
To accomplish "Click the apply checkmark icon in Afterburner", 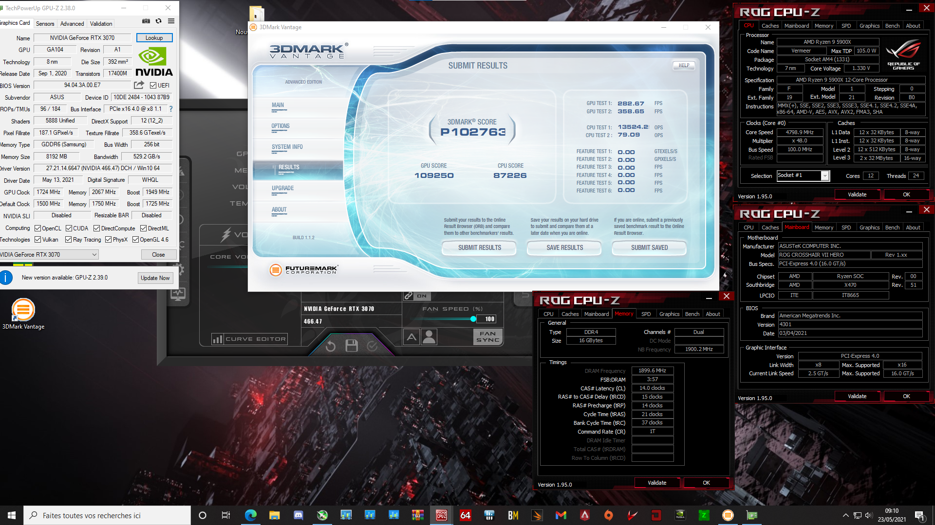I will pyautogui.click(x=372, y=346).
